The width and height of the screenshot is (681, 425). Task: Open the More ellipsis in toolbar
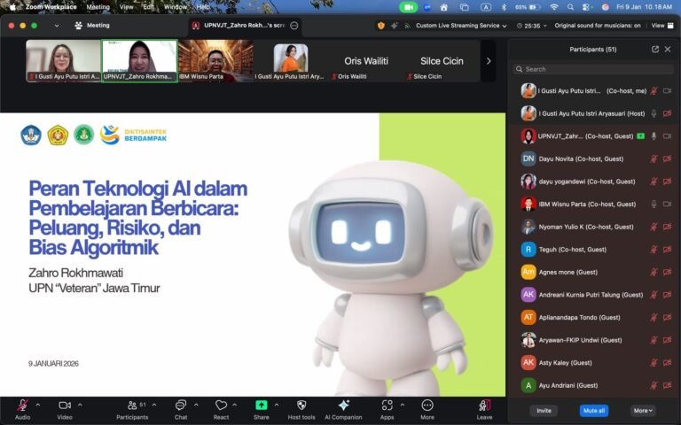(x=427, y=405)
